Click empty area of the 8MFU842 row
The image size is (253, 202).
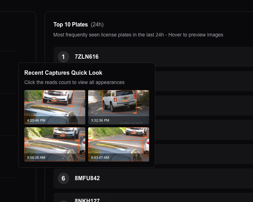178,178
